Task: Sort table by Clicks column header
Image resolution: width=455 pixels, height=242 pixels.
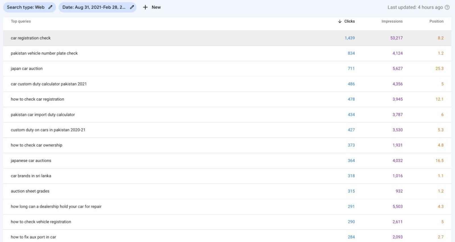Action: (x=349, y=21)
